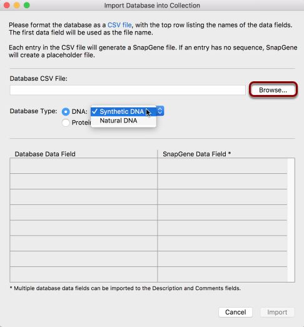The width and height of the screenshot is (304, 327).
Task: Select the Protein radio button
Action: [x=66, y=123]
